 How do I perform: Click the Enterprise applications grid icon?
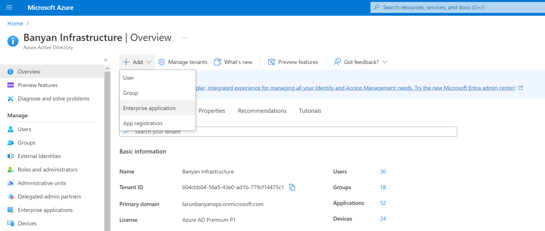[10, 210]
